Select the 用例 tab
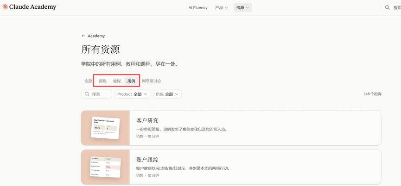 point(131,81)
